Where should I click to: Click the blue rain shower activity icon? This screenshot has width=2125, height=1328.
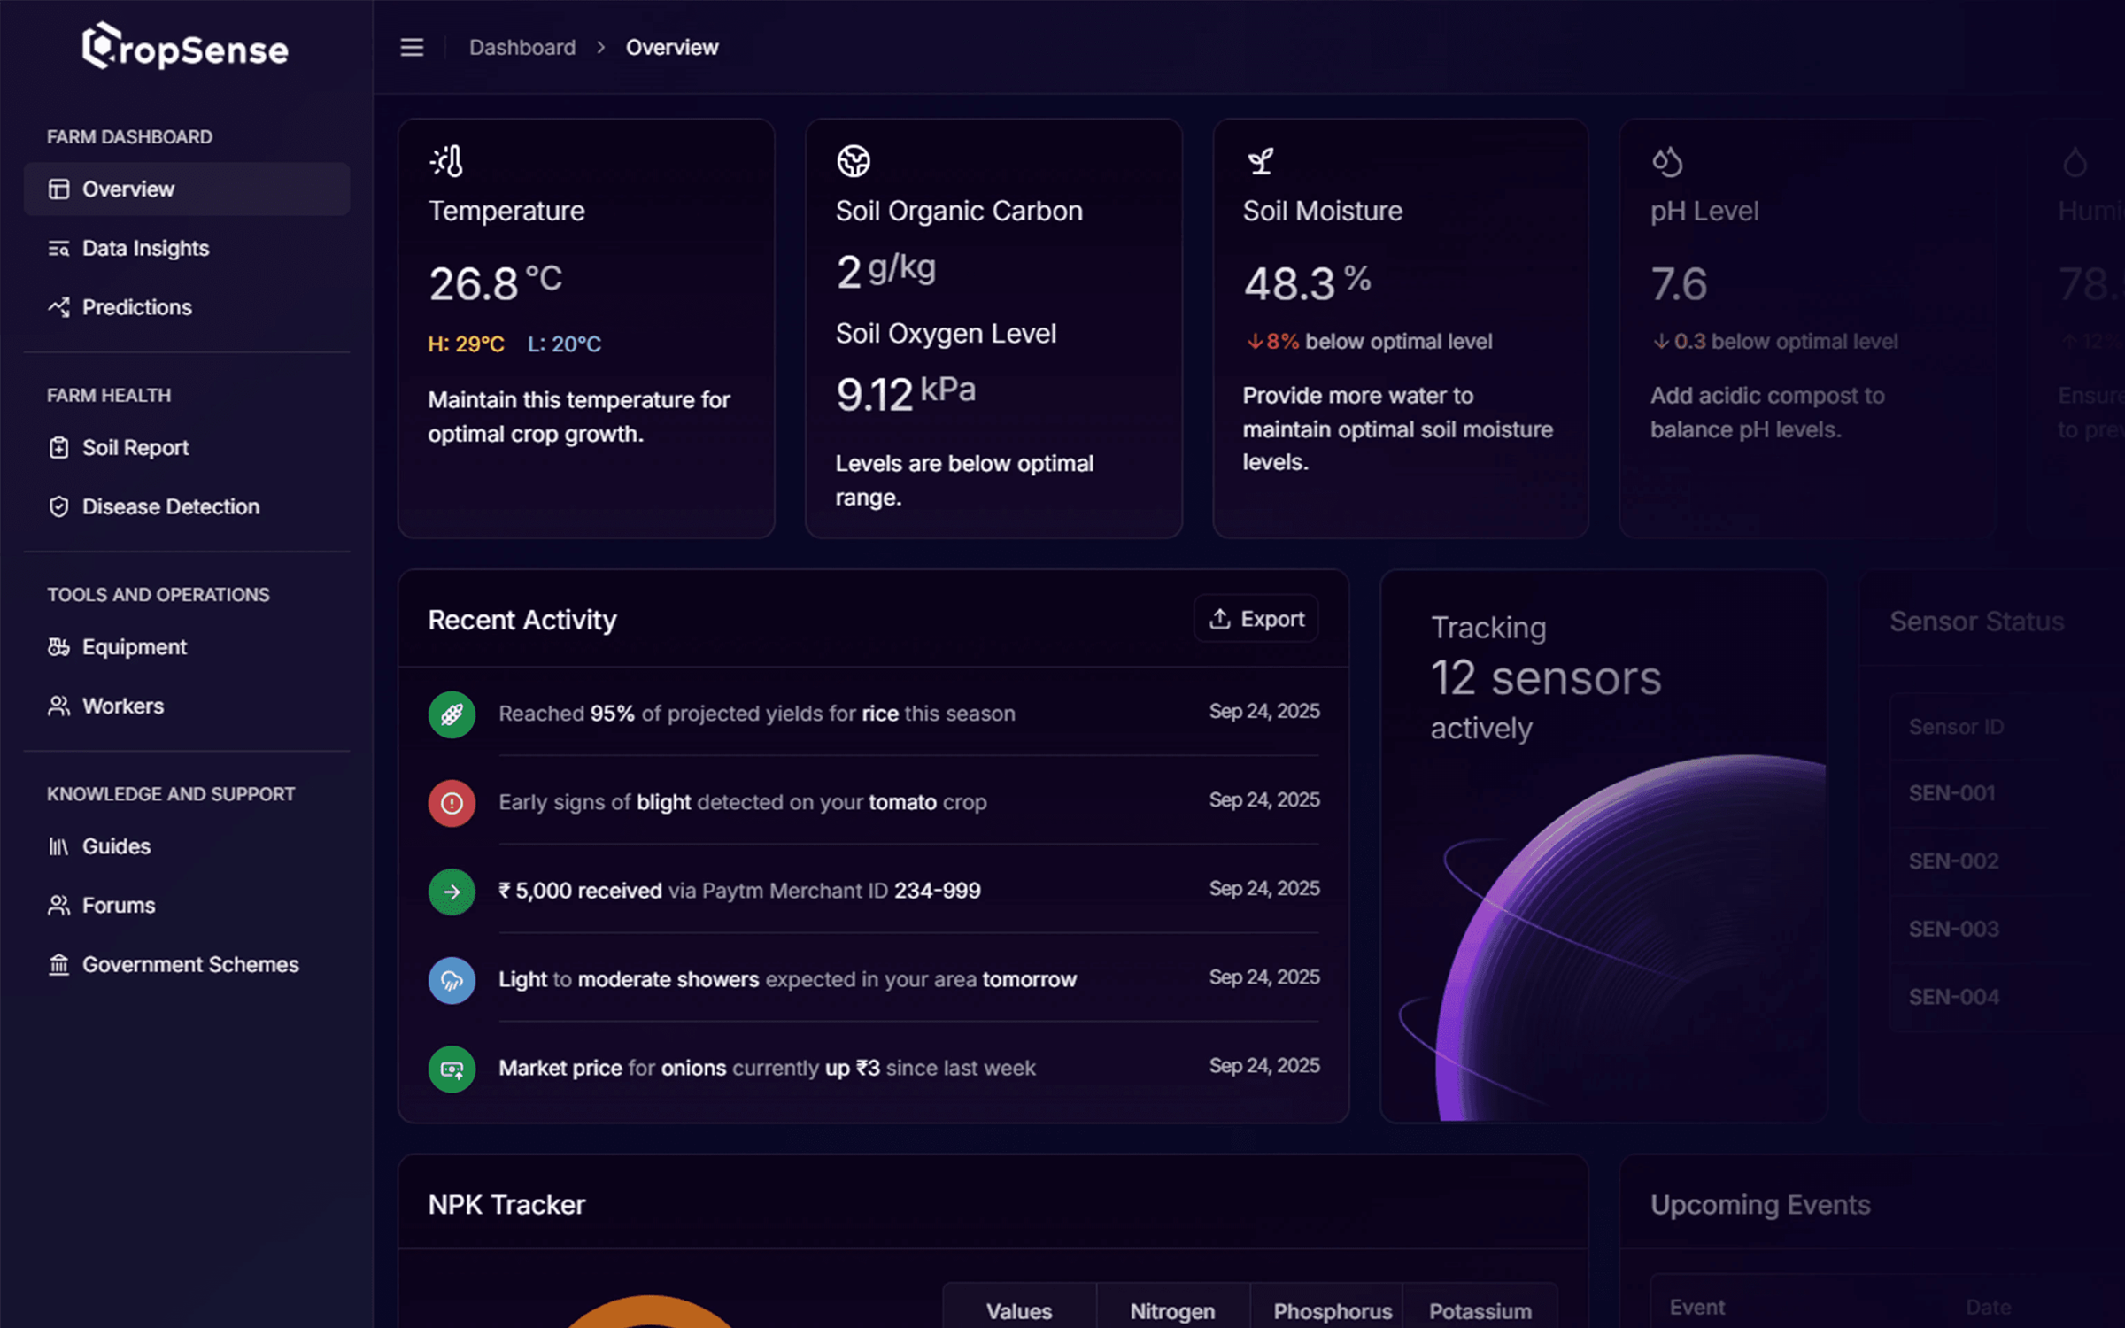pyautogui.click(x=452, y=980)
